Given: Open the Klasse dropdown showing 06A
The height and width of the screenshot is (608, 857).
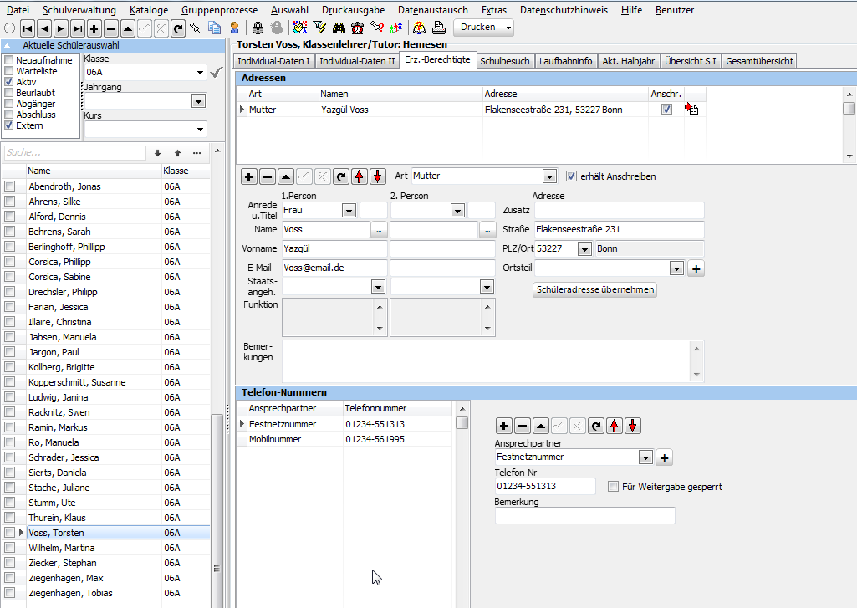Looking at the screenshot, I should click(x=200, y=72).
